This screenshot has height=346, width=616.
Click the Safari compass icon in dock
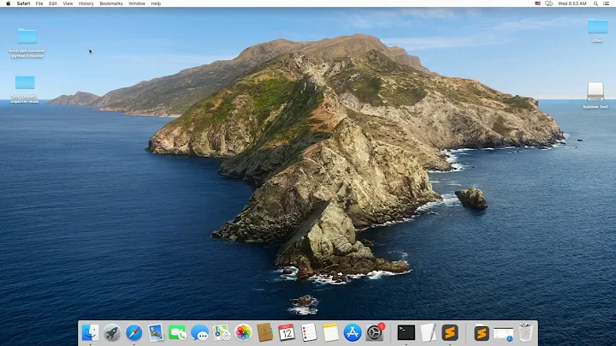click(x=134, y=332)
